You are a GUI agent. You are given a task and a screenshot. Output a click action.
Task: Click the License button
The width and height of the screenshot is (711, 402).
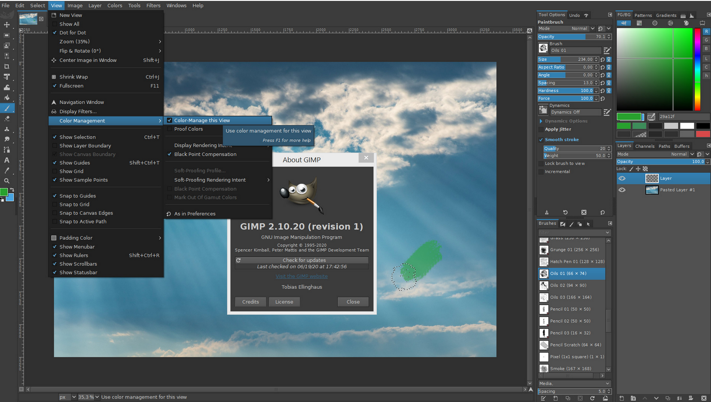coord(284,302)
